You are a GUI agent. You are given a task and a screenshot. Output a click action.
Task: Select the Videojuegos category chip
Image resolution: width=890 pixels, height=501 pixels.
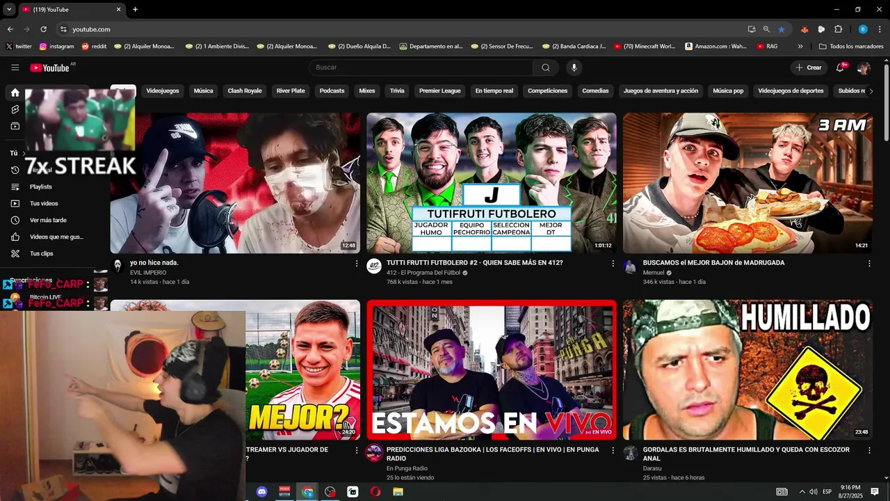163,90
